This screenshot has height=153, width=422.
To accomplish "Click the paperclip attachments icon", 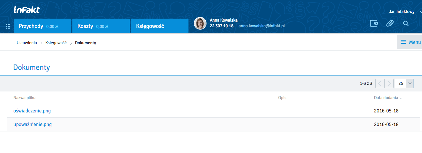I will pyautogui.click(x=390, y=23).
